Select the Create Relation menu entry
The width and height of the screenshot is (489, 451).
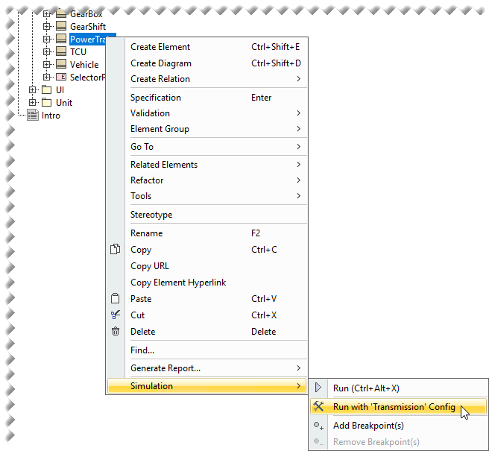point(206,78)
